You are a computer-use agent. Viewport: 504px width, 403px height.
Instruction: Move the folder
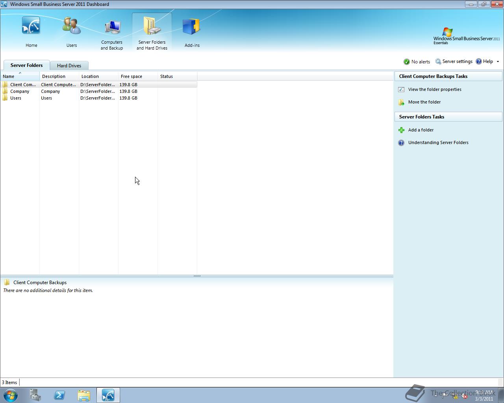(x=424, y=102)
